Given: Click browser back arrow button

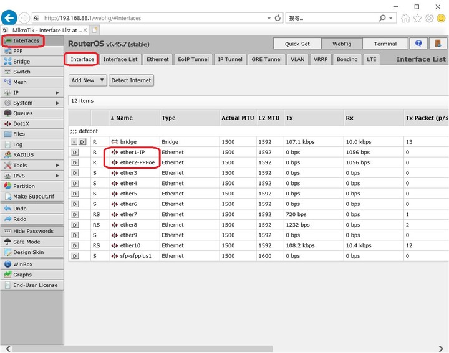Looking at the screenshot, I should (x=9, y=17).
